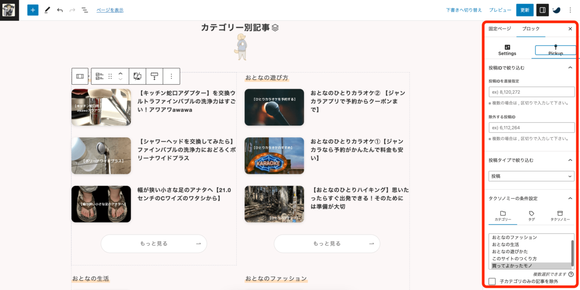Open the Pickup tab in the sidebar
580x290 pixels.
[x=555, y=50]
